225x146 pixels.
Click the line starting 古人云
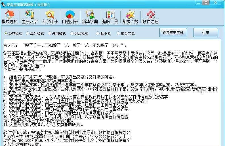pos(65,46)
